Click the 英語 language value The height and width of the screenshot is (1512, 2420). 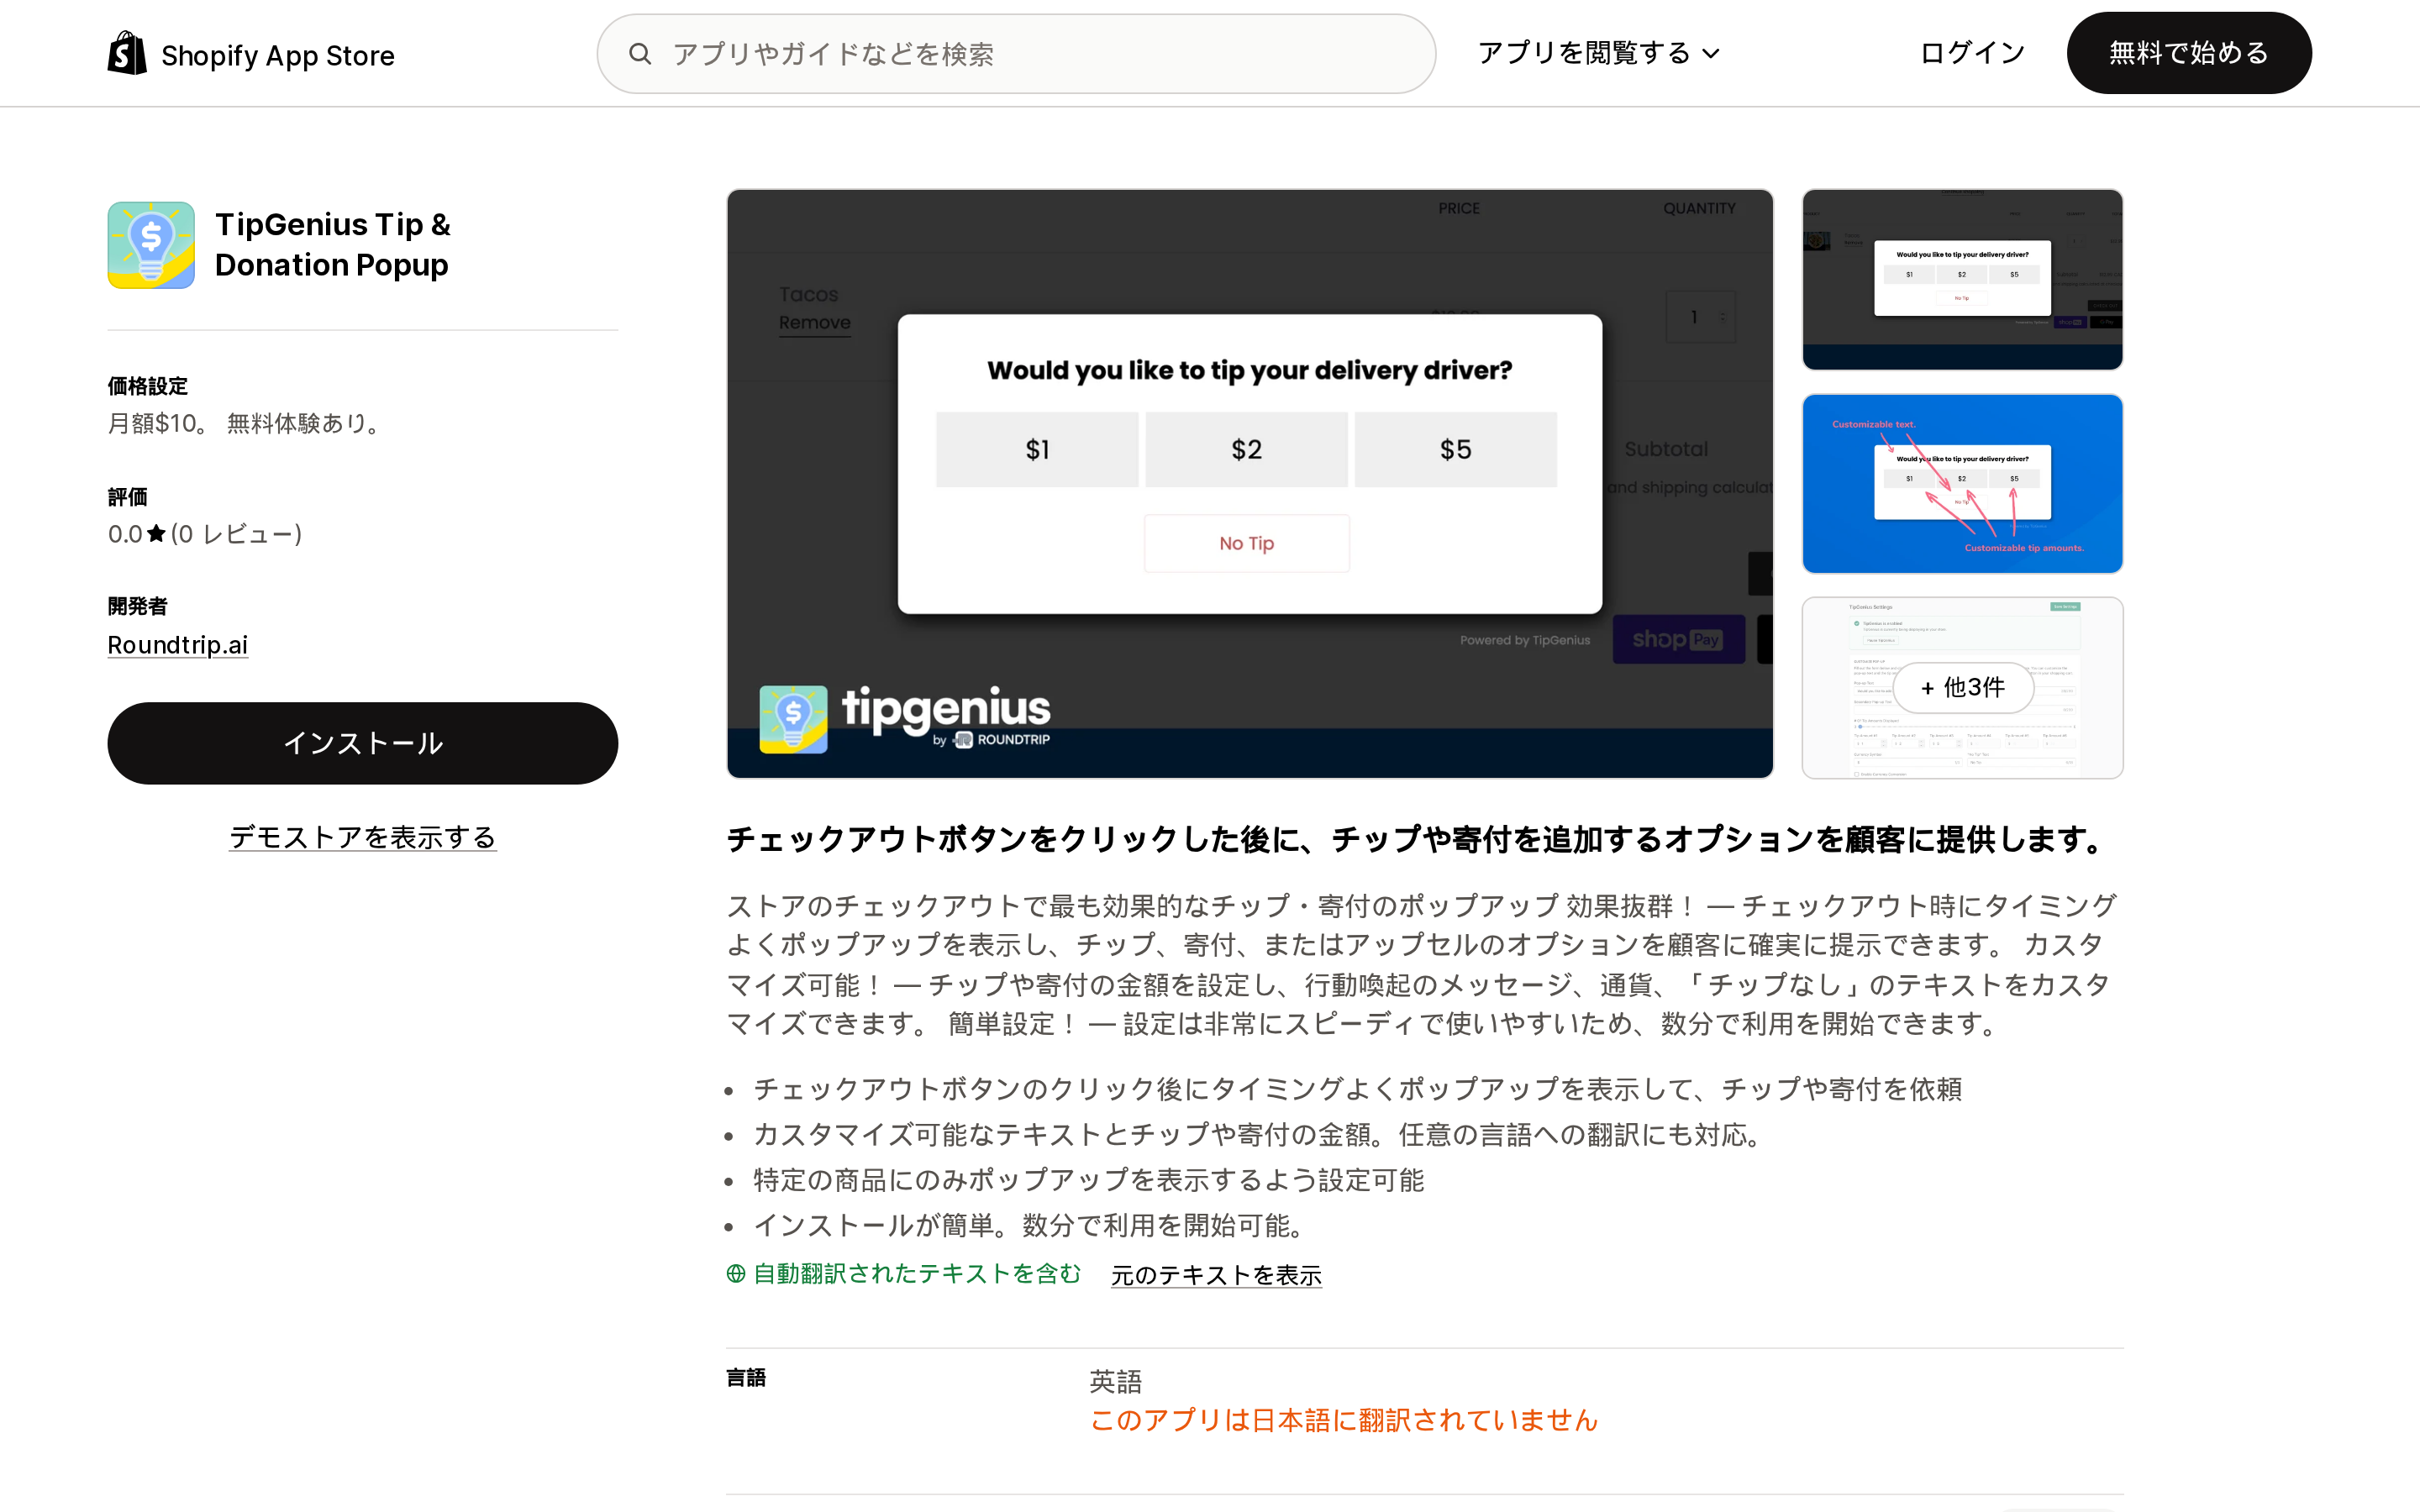tap(1115, 1381)
